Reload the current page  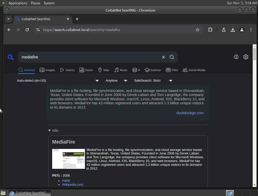pyautogui.click(x=27, y=30)
